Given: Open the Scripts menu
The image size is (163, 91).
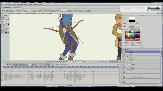Looking at the screenshot, I should [26, 5].
